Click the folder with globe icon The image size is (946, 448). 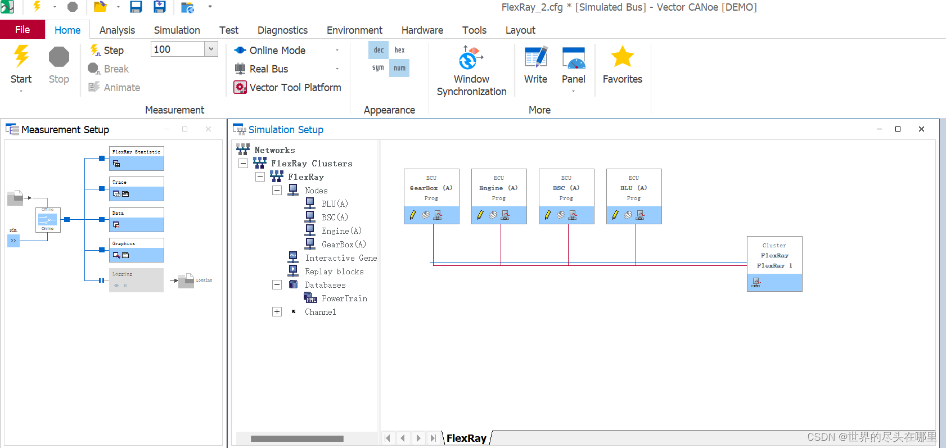coord(187,7)
